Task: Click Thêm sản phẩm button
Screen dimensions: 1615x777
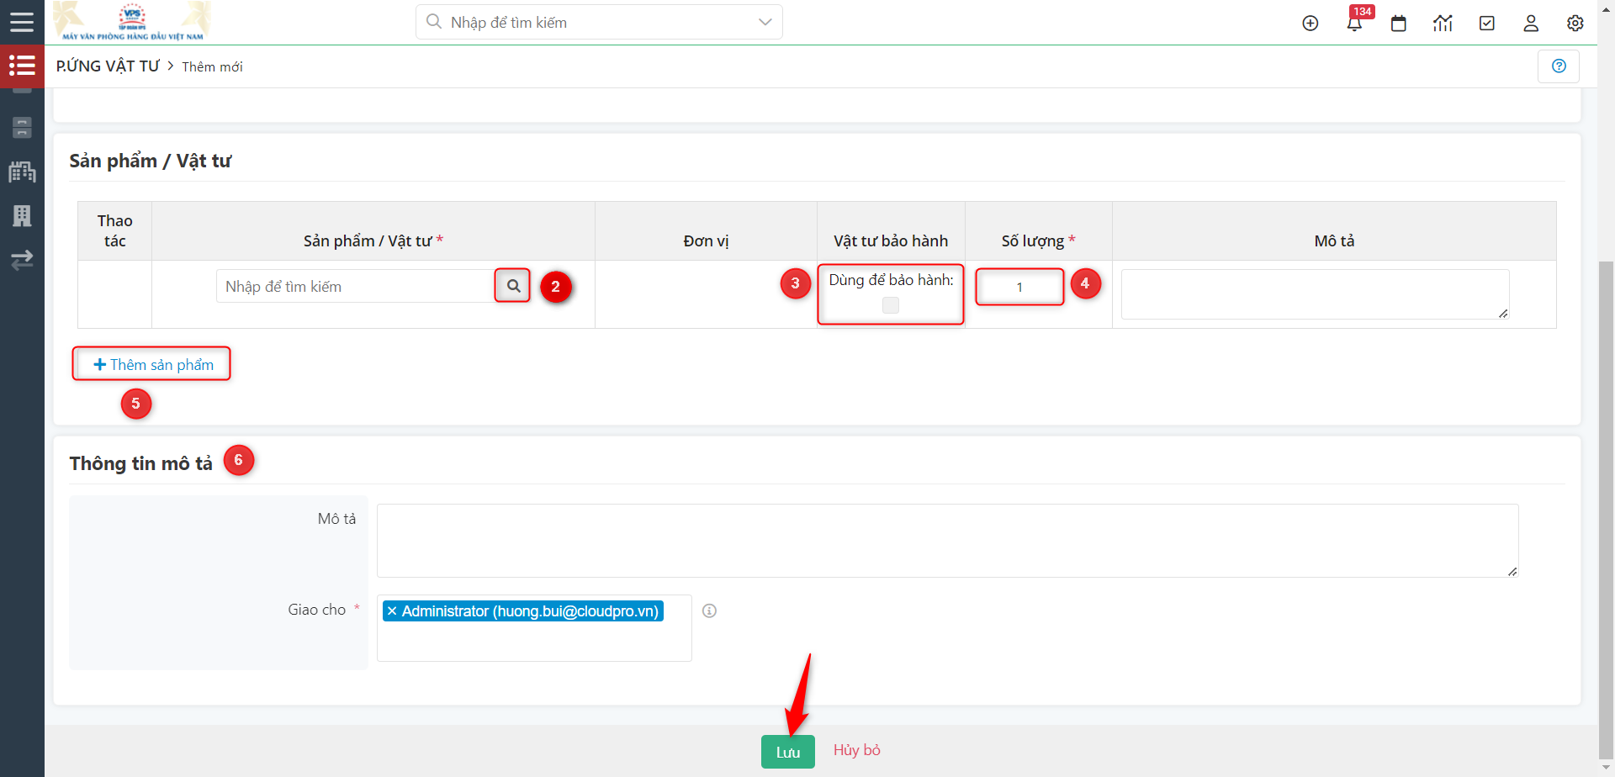Action: [152, 364]
